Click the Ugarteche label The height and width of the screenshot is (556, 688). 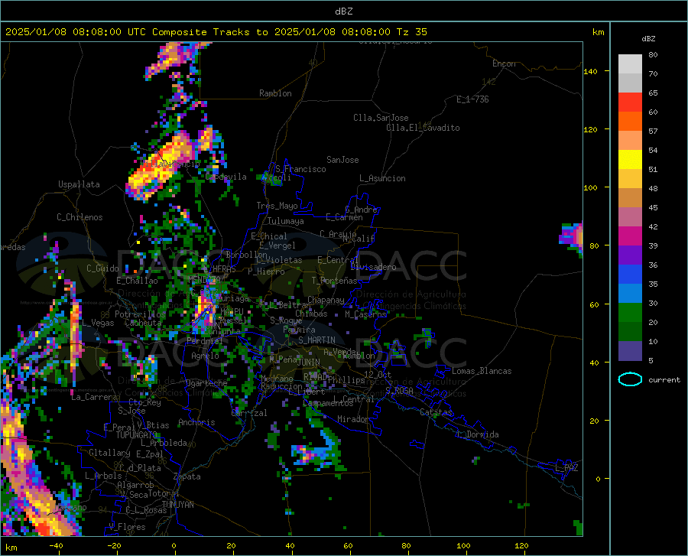tap(206, 383)
